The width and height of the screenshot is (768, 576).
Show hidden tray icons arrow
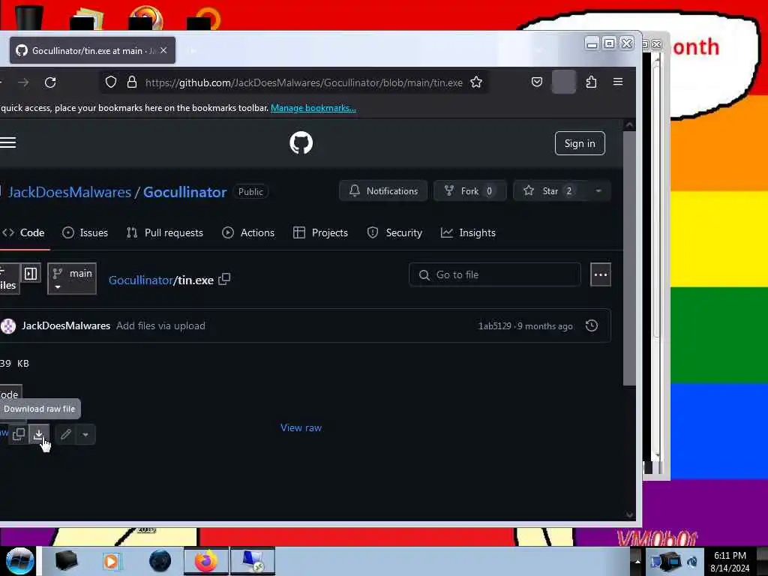(637, 561)
